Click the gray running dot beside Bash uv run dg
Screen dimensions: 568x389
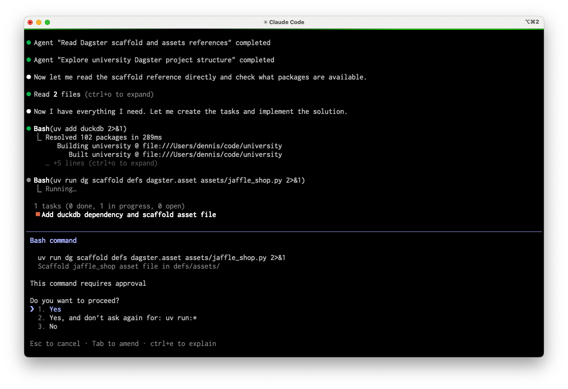tap(29, 180)
